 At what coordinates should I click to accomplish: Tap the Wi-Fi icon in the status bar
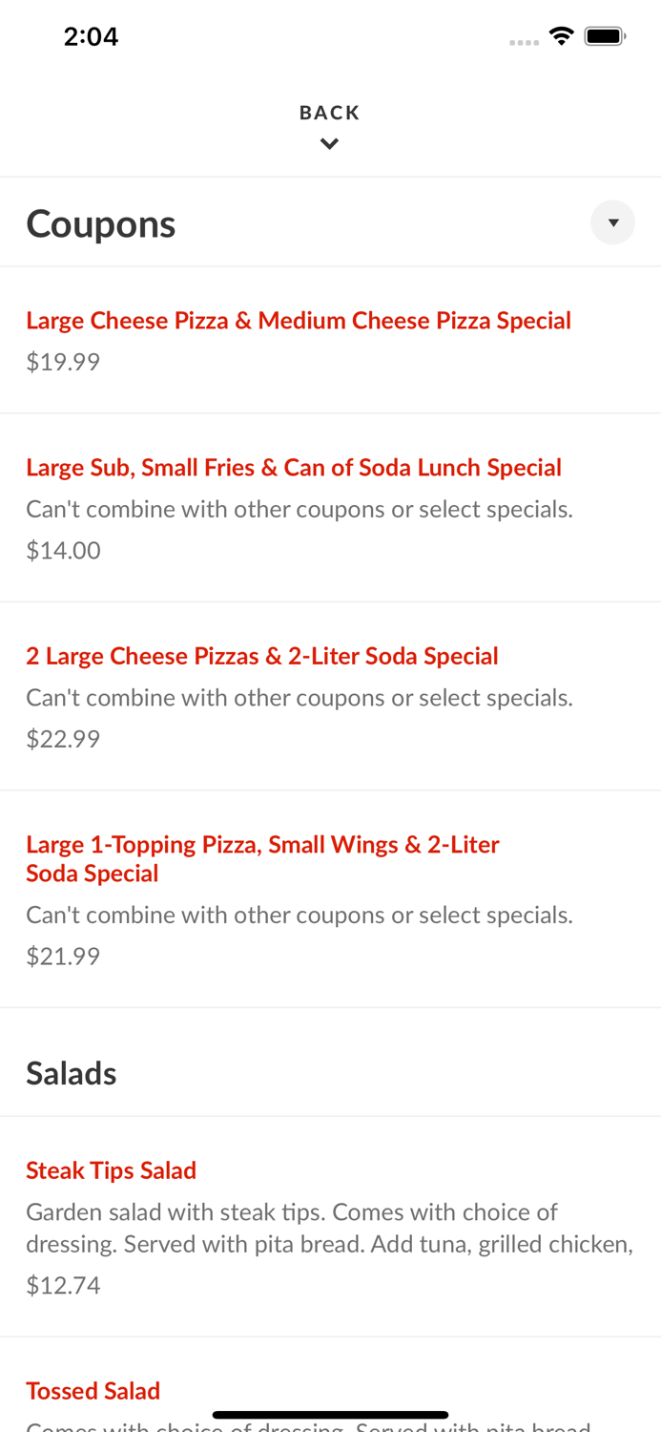click(x=562, y=34)
